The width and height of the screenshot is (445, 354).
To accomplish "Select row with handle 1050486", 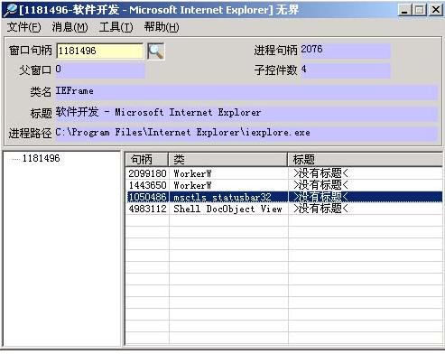I will pos(284,197).
